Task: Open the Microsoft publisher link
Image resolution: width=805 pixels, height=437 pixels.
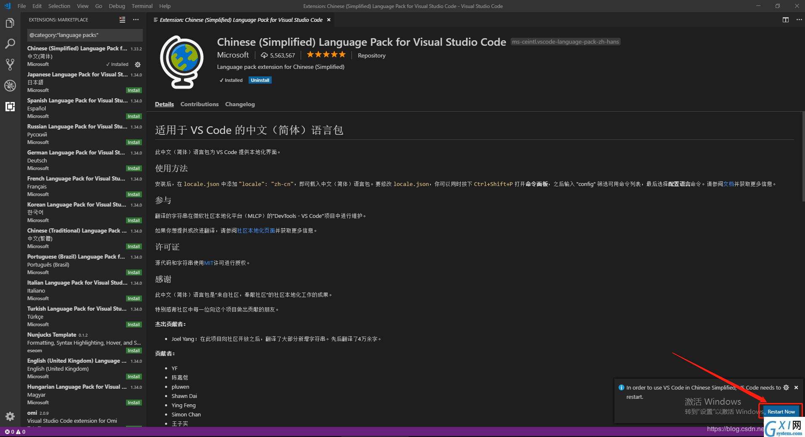Action: pyautogui.click(x=233, y=55)
